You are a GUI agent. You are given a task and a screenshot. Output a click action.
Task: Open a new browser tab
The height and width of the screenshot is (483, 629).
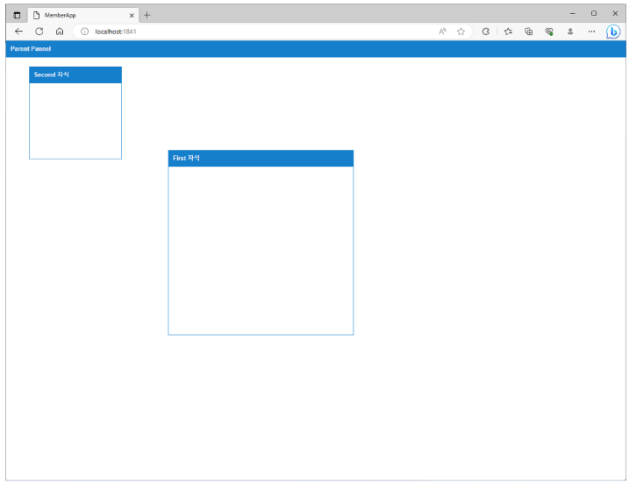pyautogui.click(x=147, y=15)
